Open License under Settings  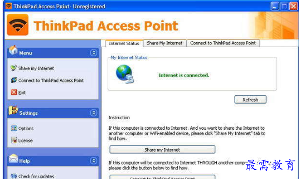(26, 140)
